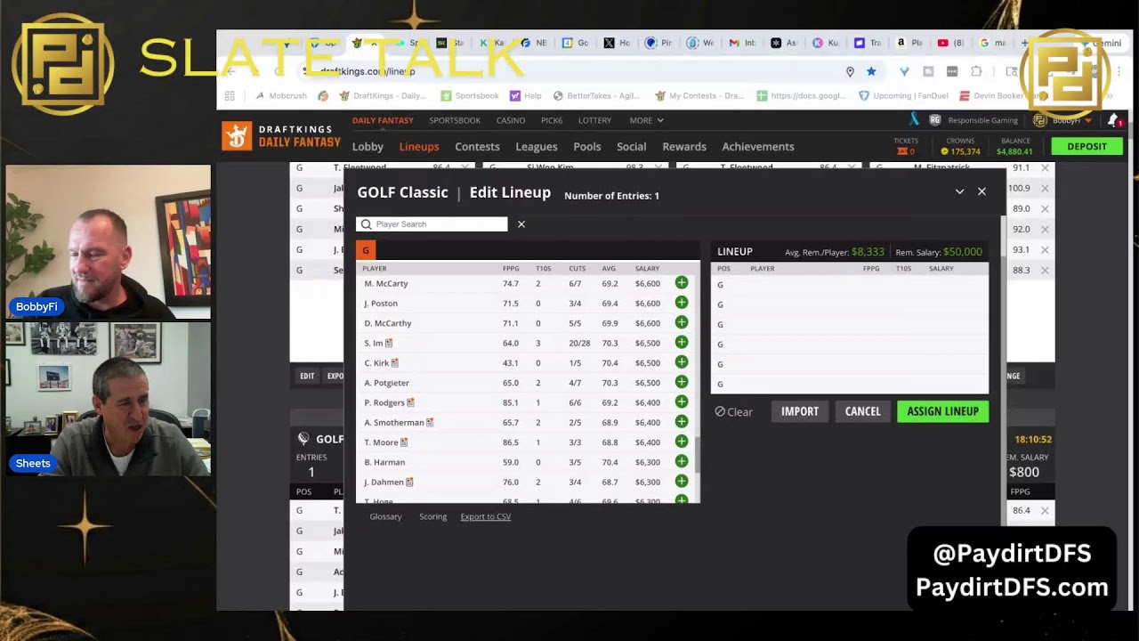Open the BobbyFi account dropdown
Image resolution: width=1139 pixels, height=641 pixels.
click(x=1063, y=120)
